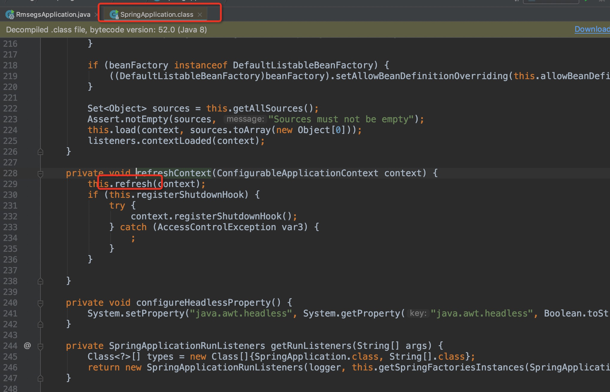
Task: Switch to the RmsegsApplication.java tab
Action: 53,14
